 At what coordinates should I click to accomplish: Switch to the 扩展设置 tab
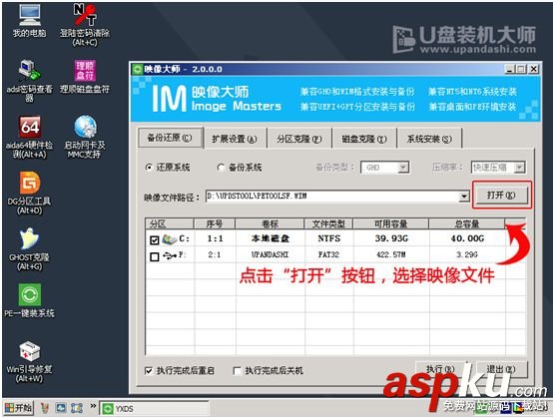point(235,139)
